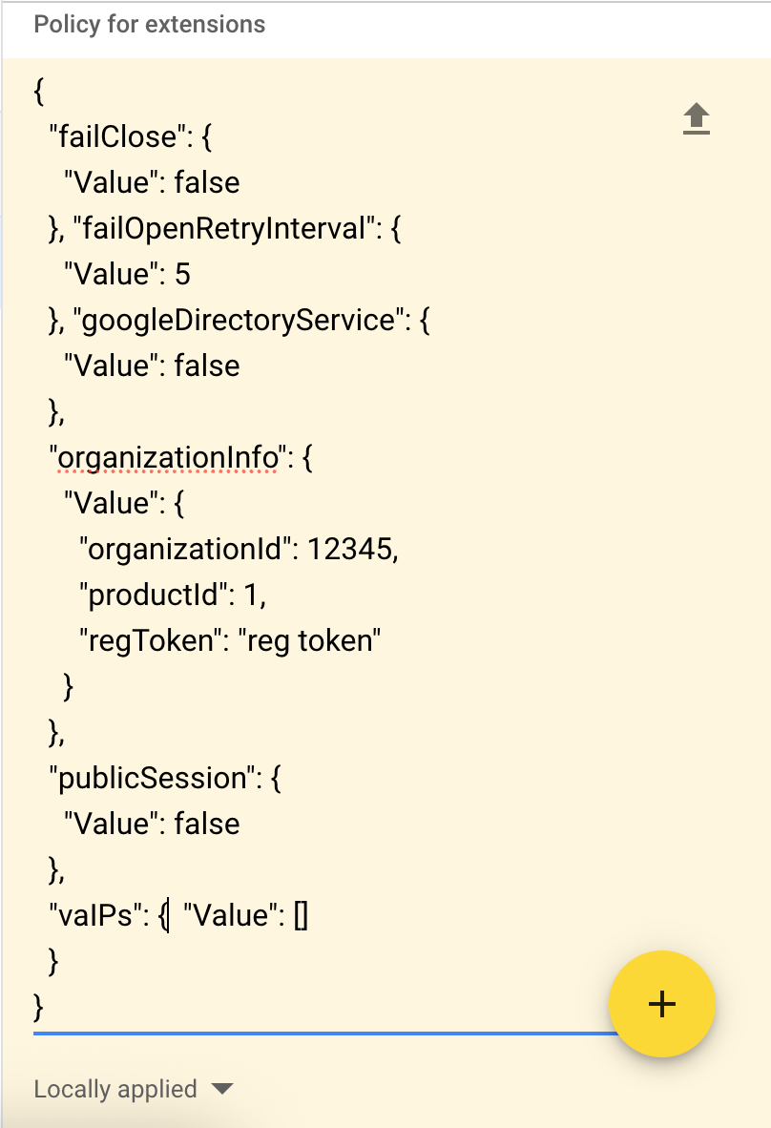Click the organizationId value 12345
Viewport: 771px width, 1128px height.
pos(349,549)
